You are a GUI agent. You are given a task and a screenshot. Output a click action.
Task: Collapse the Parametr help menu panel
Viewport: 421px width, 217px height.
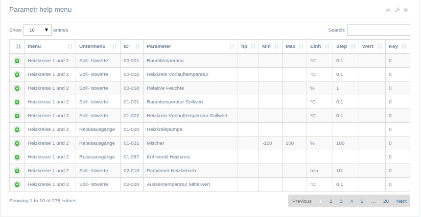point(388,10)
